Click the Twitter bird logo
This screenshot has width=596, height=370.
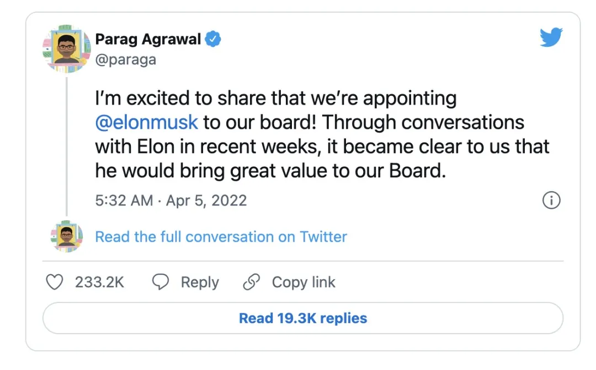(551, 37)
